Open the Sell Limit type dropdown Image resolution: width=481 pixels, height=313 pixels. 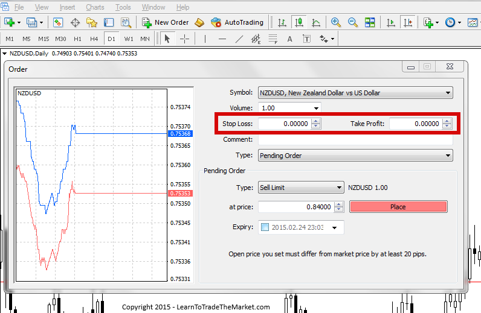coord(301,188)
